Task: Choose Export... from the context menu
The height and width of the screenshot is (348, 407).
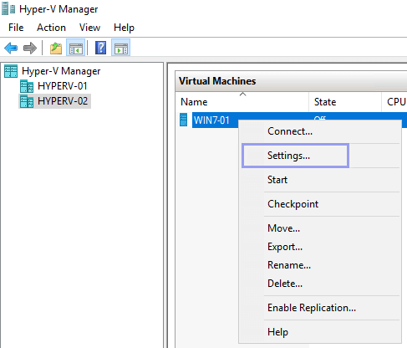Action: point(320,247)
